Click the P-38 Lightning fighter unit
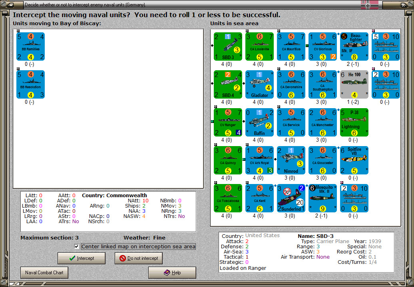The width and height of the screenshot is (414, 287). pos(354,123)
